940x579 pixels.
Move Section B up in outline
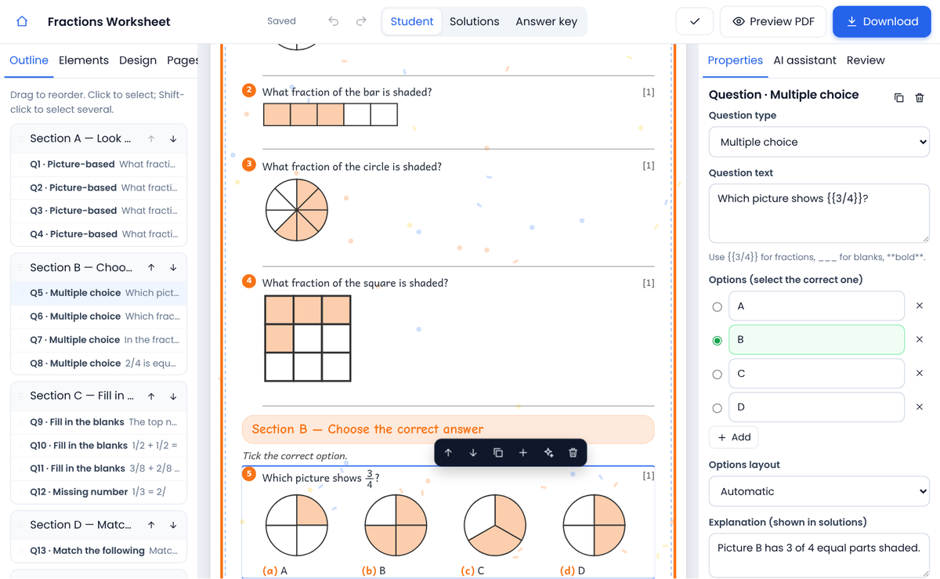pos(151,267)
